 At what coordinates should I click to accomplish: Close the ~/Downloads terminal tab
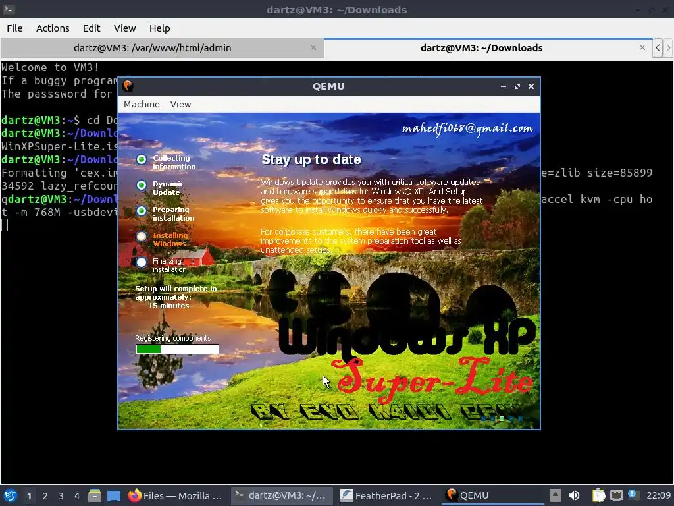coord(642,47)
